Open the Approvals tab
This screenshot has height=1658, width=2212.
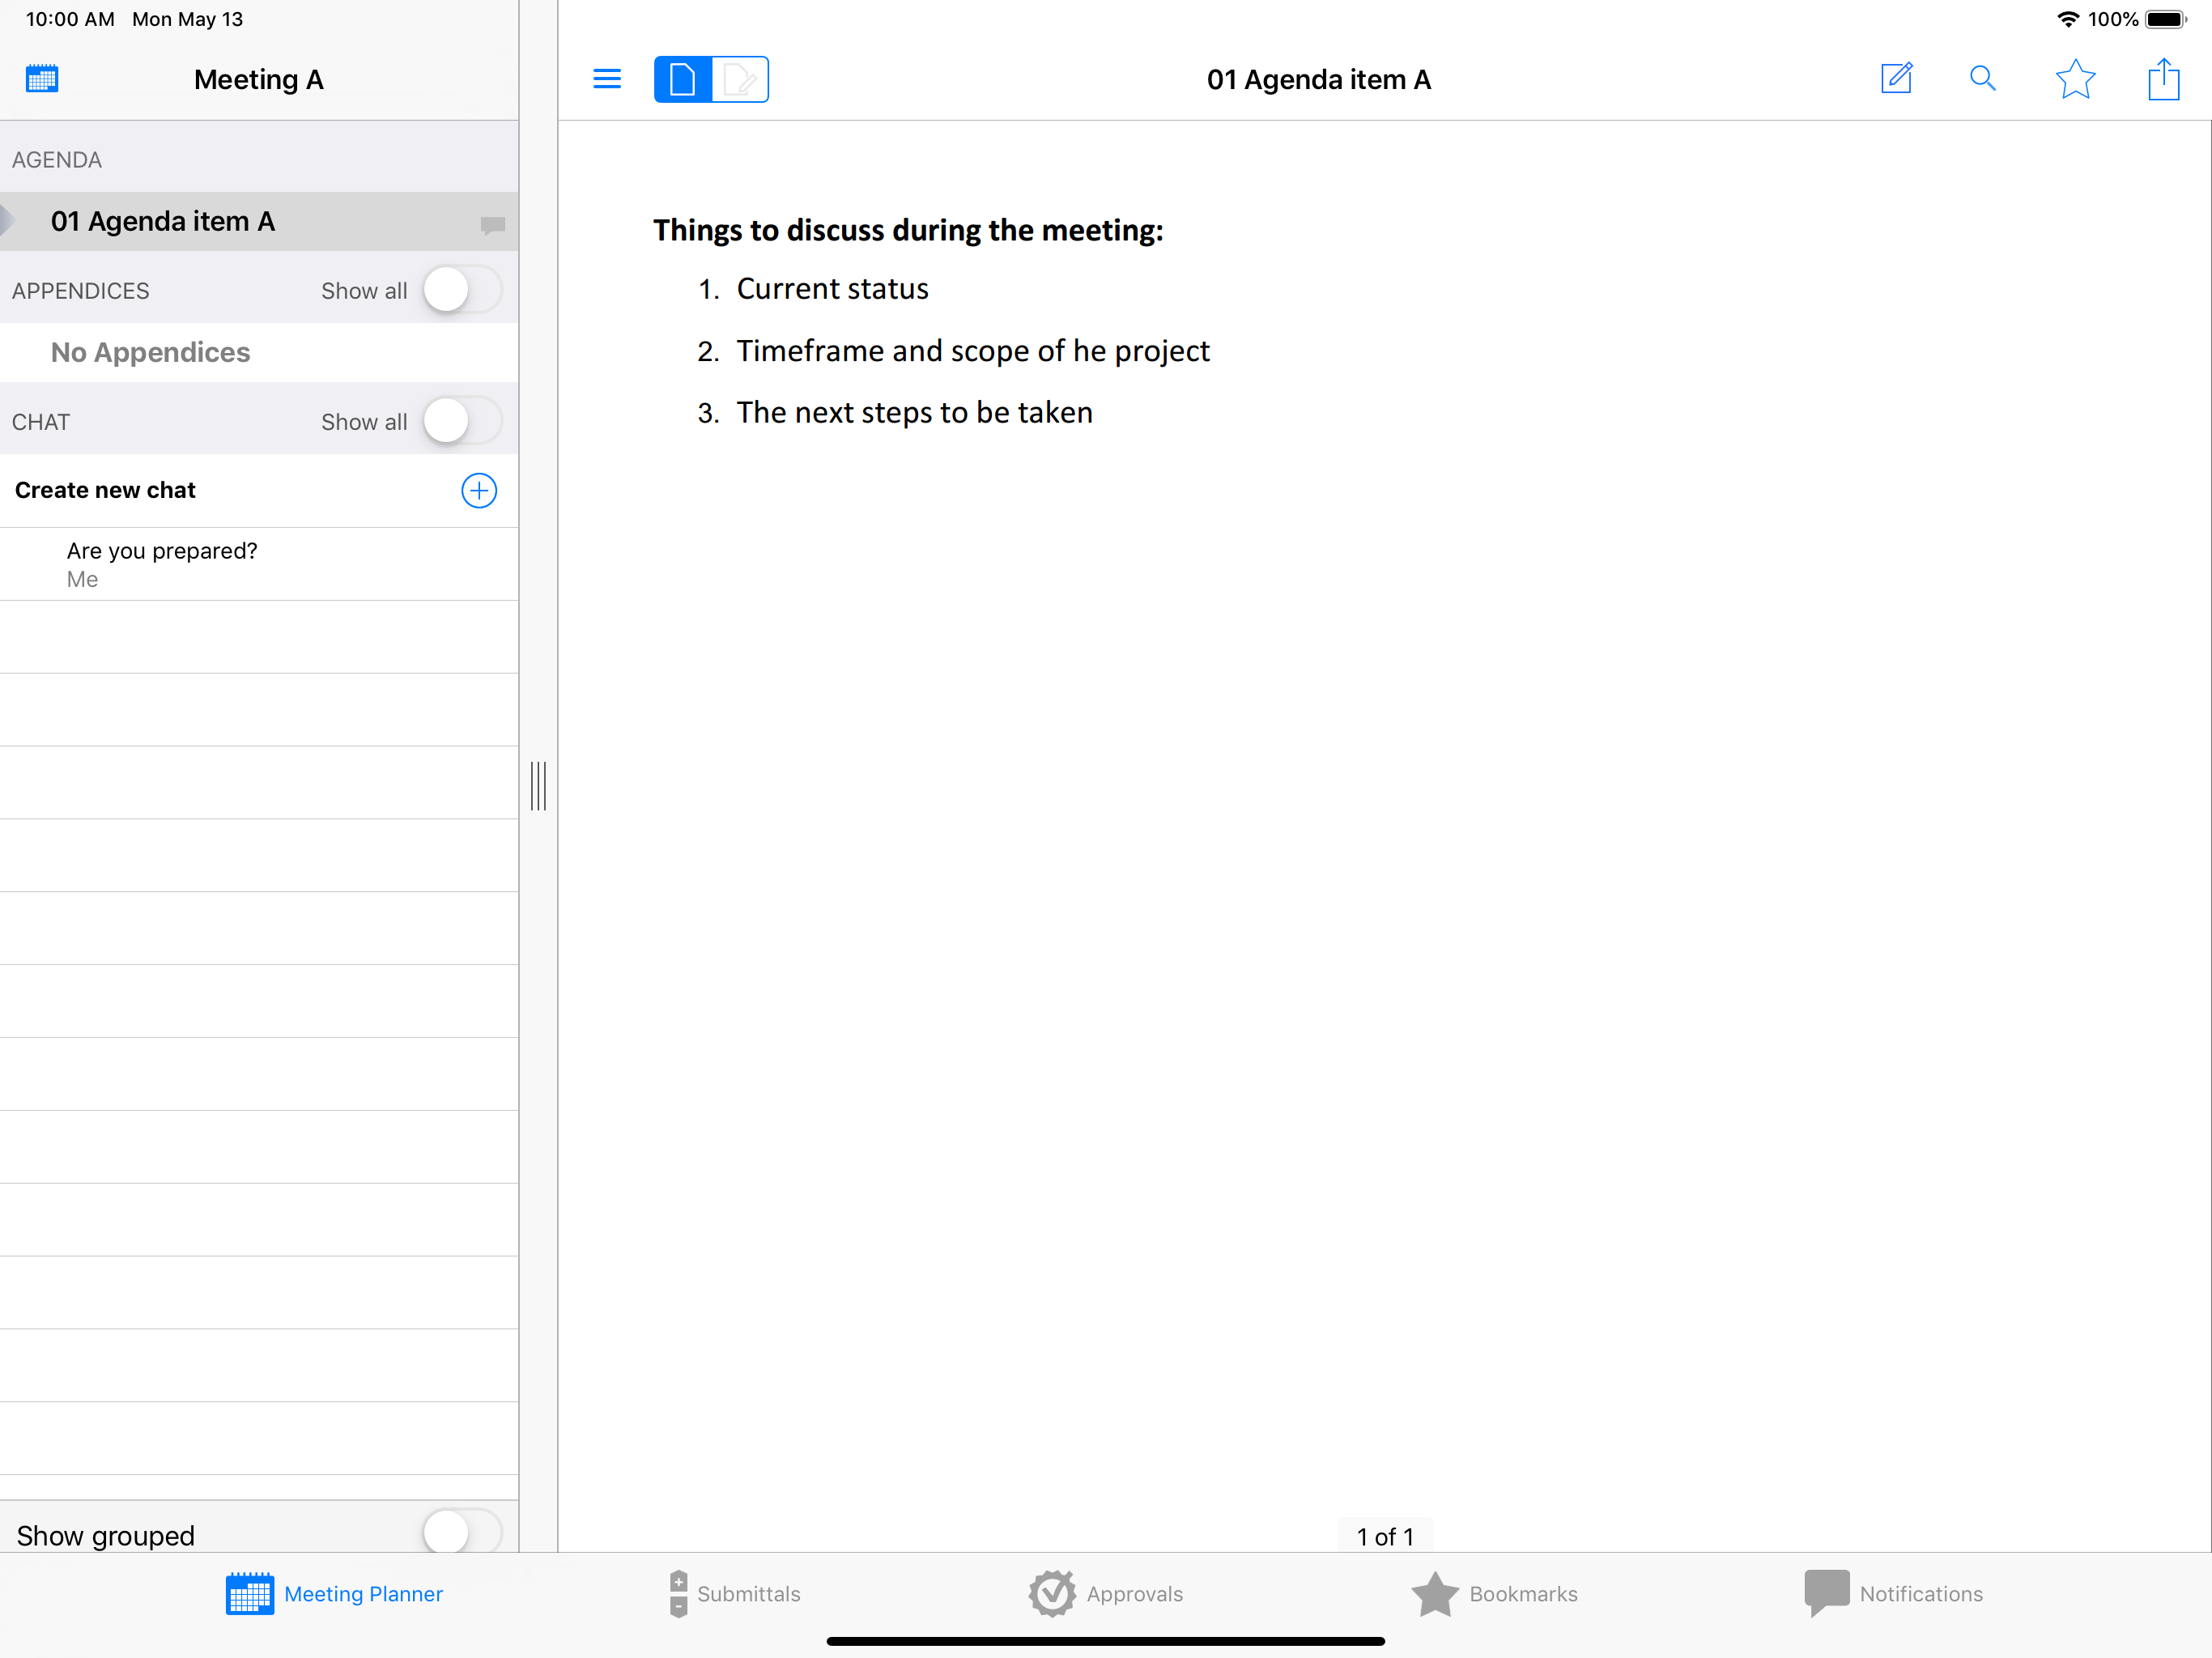pos(1106,1594)
